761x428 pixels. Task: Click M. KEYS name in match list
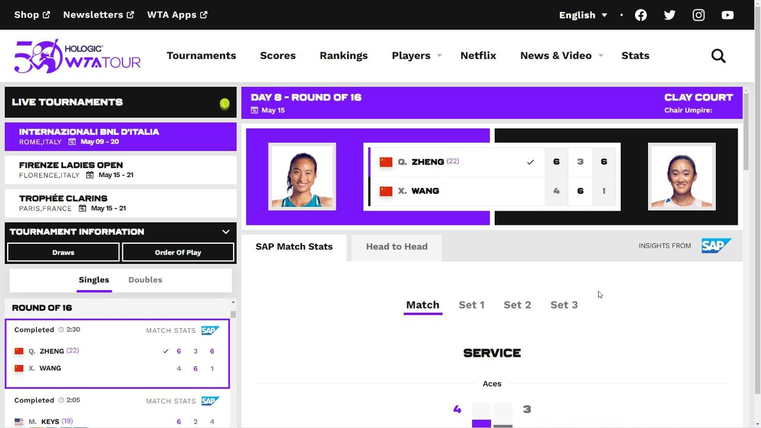tap(45, 421)
